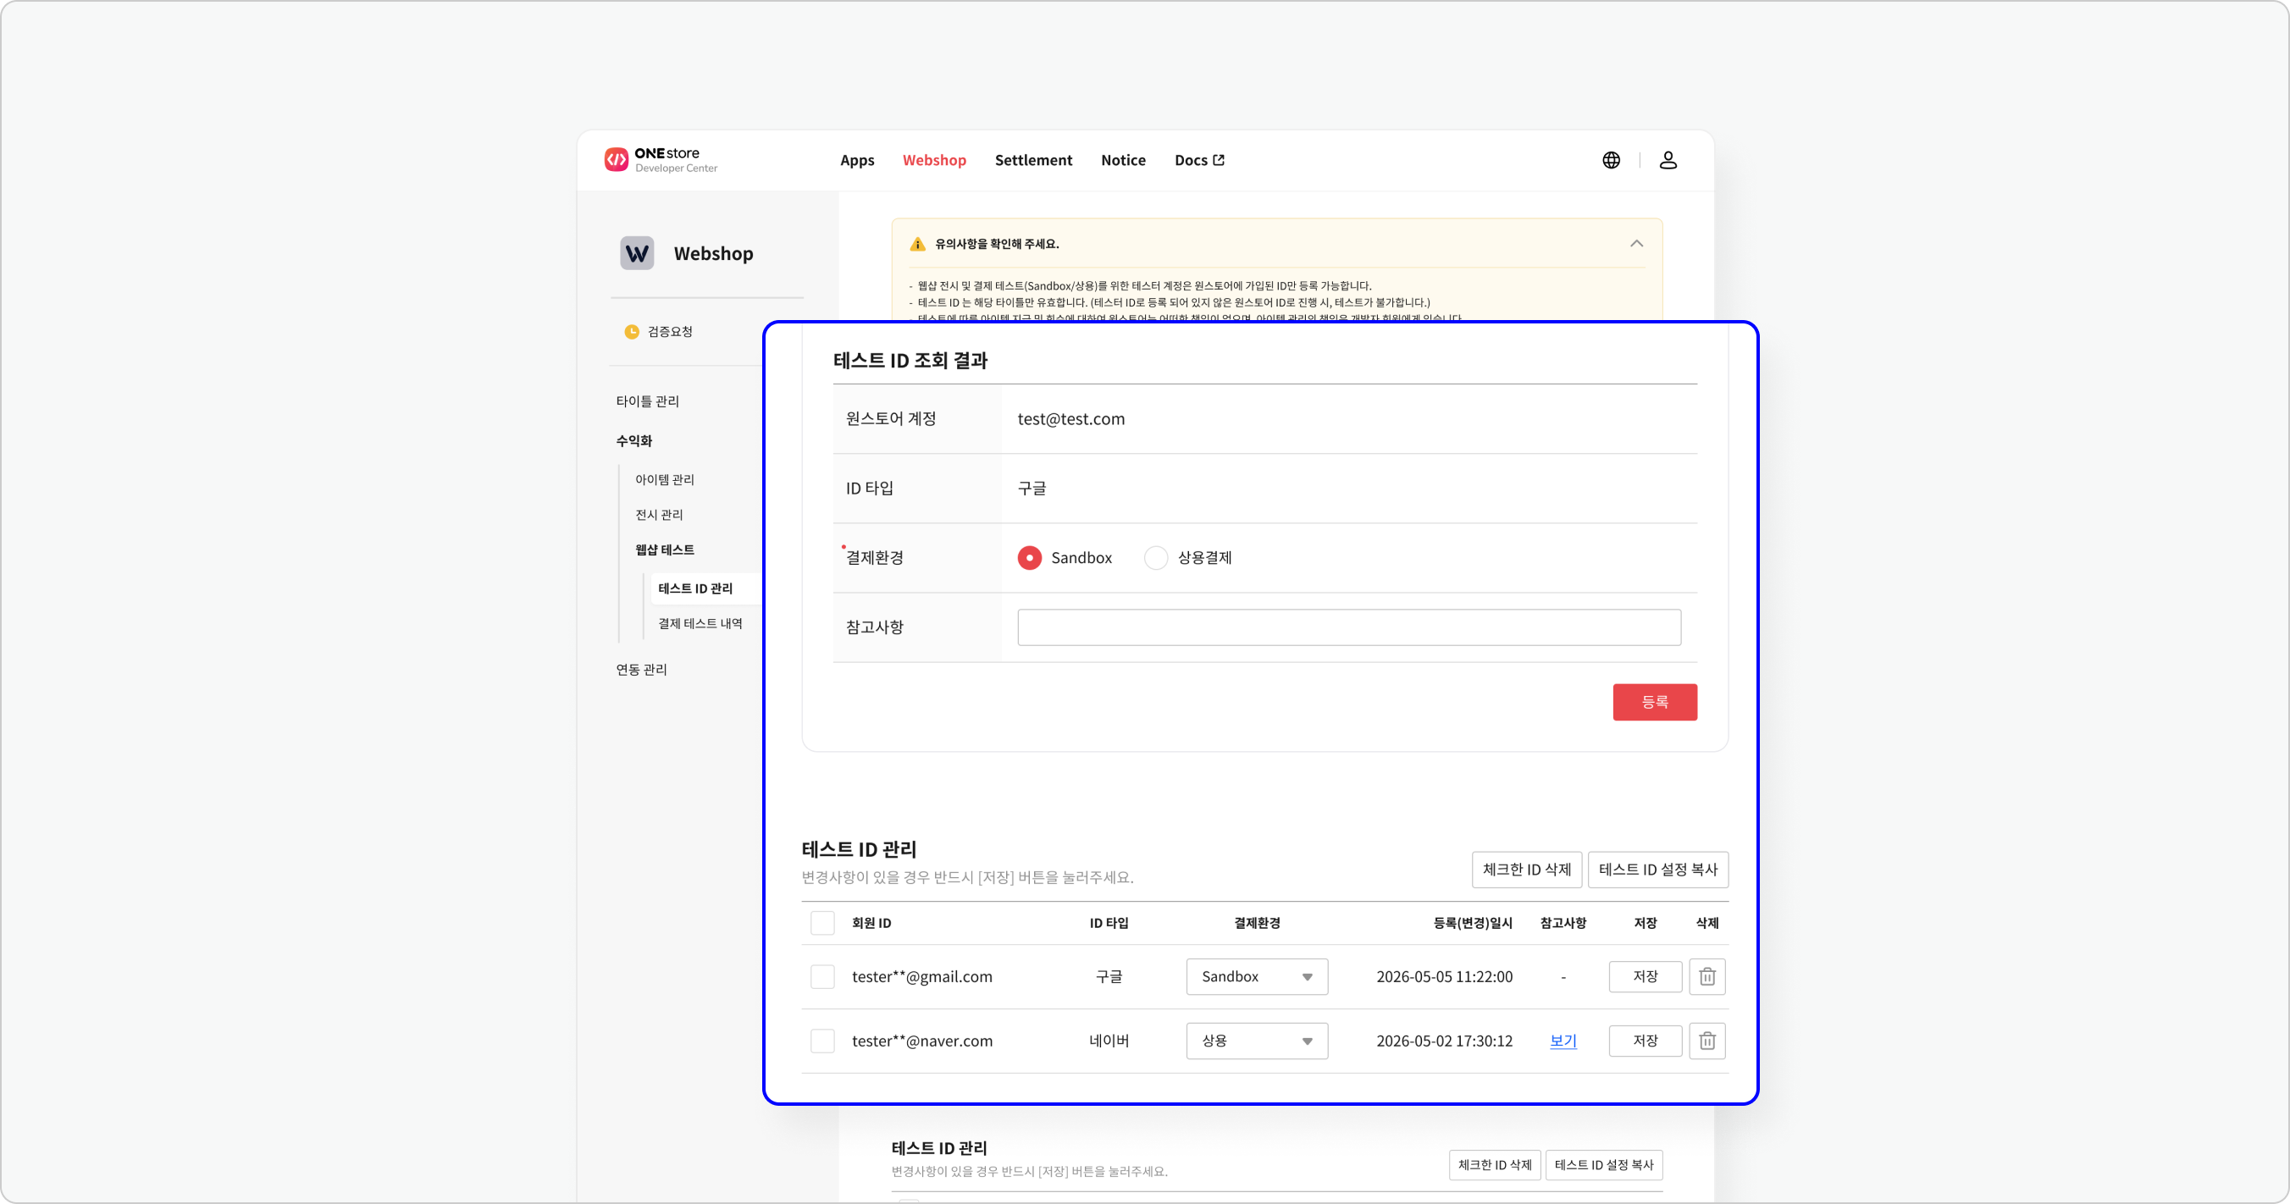Click the Webshop W sidebar icon
The image size is (2290, 1204).
pos(637,253)
